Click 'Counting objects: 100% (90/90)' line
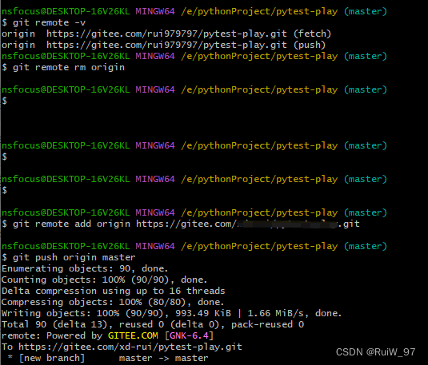428x365 pixels. click(104, 280)
